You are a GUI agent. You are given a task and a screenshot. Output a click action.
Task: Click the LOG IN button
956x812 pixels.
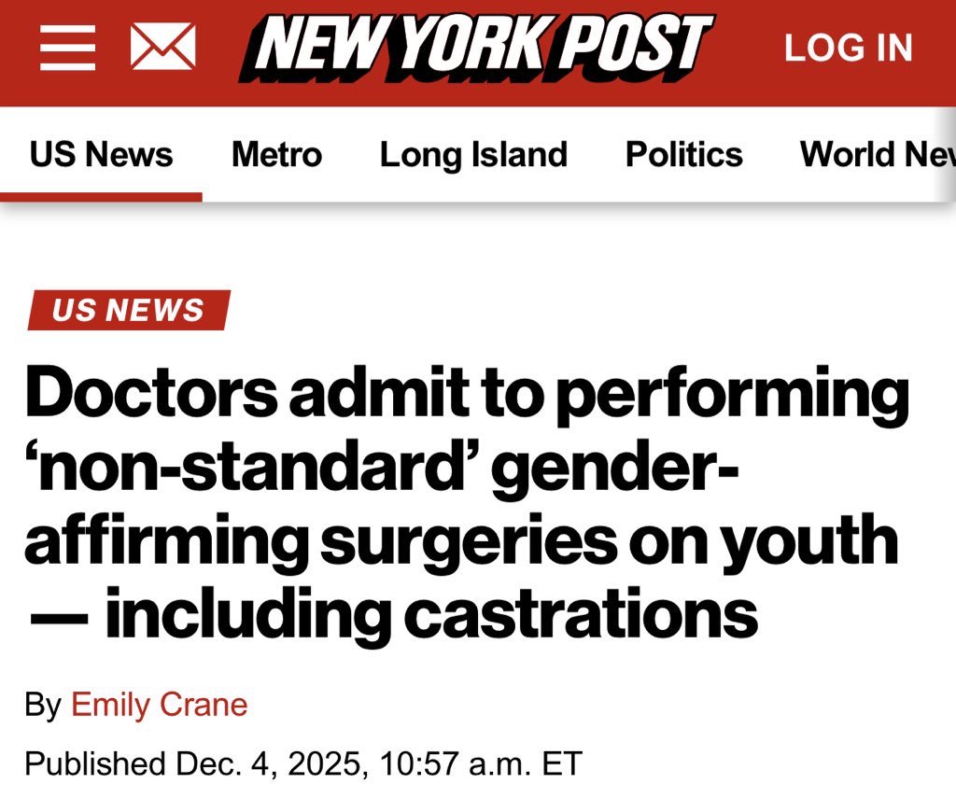coord(848,49)
